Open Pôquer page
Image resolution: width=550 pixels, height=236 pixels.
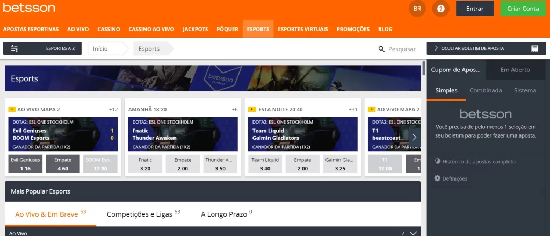click(227, 29)
